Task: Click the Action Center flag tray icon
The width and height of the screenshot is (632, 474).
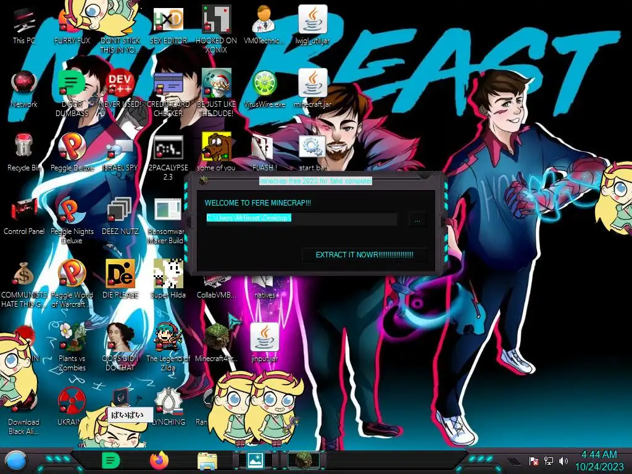Action: tap(534, 460)
